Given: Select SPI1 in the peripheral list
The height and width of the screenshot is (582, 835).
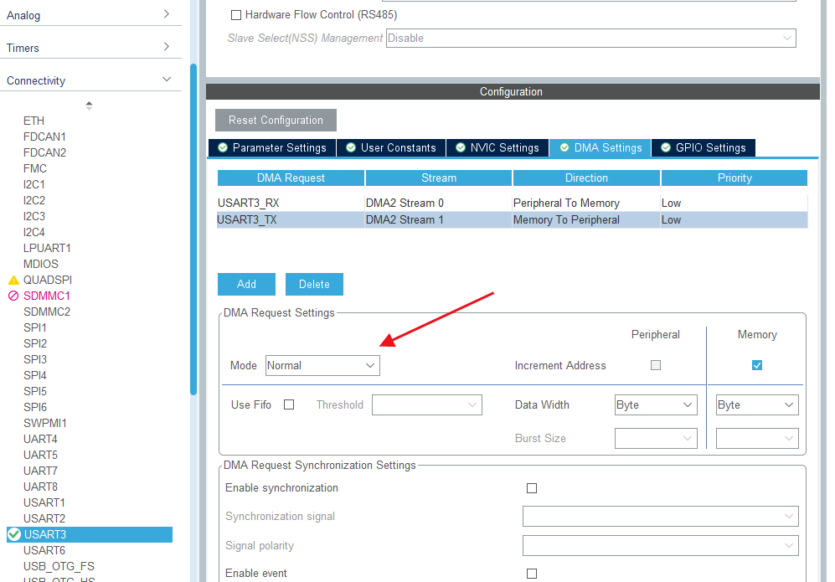Looking at the screenshot, I should click(x=35, y=328).
